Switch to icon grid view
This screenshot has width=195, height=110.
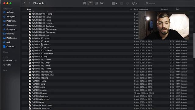click(84, 3)
